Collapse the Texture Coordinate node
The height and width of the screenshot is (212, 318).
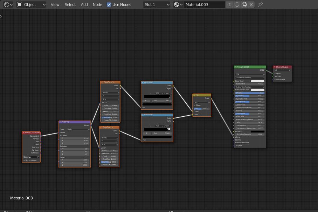(23, 133)
